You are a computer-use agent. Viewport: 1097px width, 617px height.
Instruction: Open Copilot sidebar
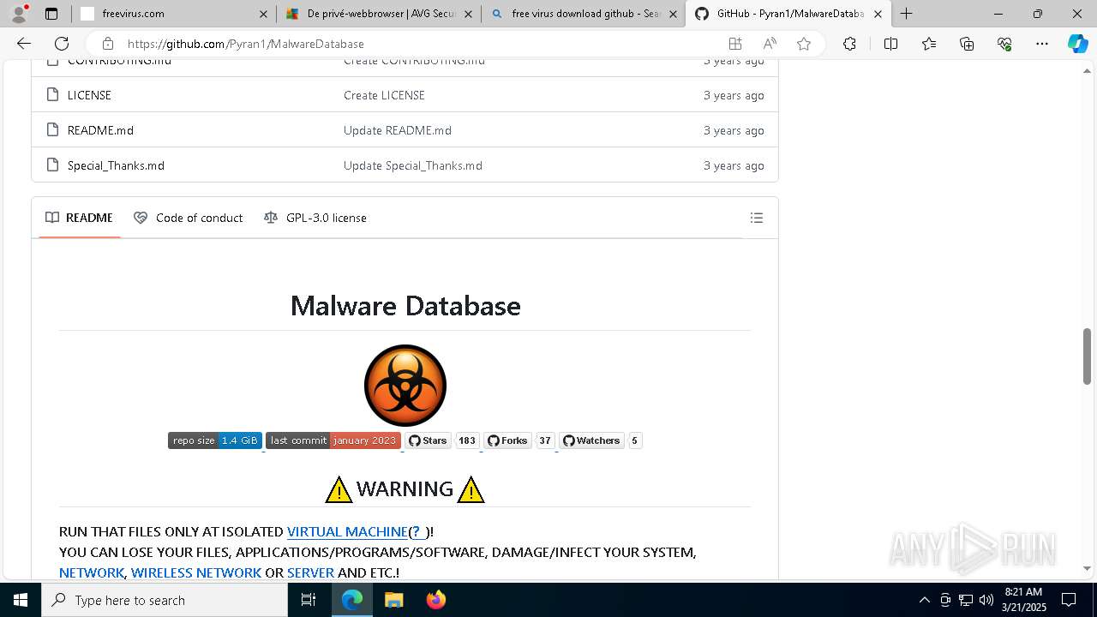(x=1077, y=44)
